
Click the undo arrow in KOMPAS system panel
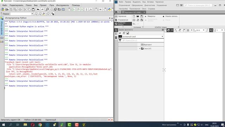(134, 24)
